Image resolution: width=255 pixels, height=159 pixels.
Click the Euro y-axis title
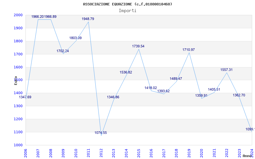click(x=16, y=80)
